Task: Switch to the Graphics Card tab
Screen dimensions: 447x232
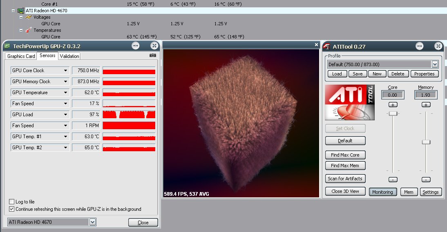Action: (x=21, y=56)
